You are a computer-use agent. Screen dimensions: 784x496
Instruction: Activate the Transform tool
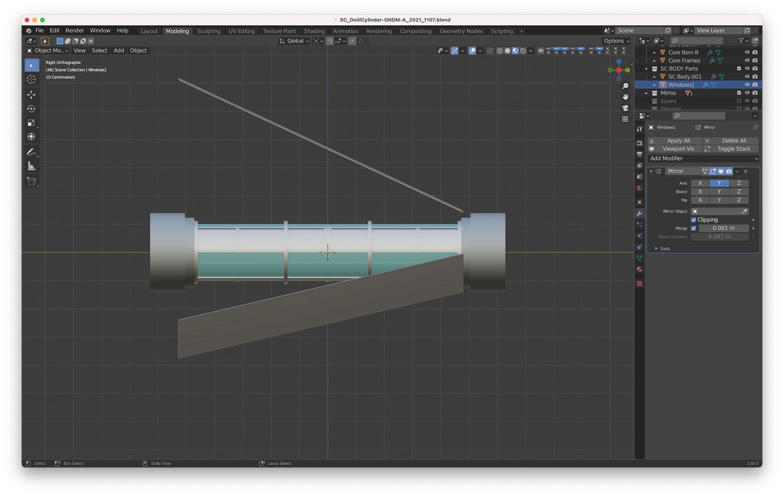(32, 136)
